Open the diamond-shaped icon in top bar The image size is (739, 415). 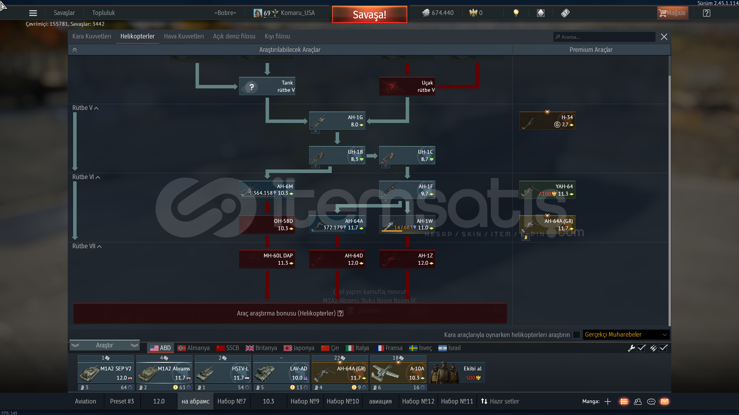[541, 13]
